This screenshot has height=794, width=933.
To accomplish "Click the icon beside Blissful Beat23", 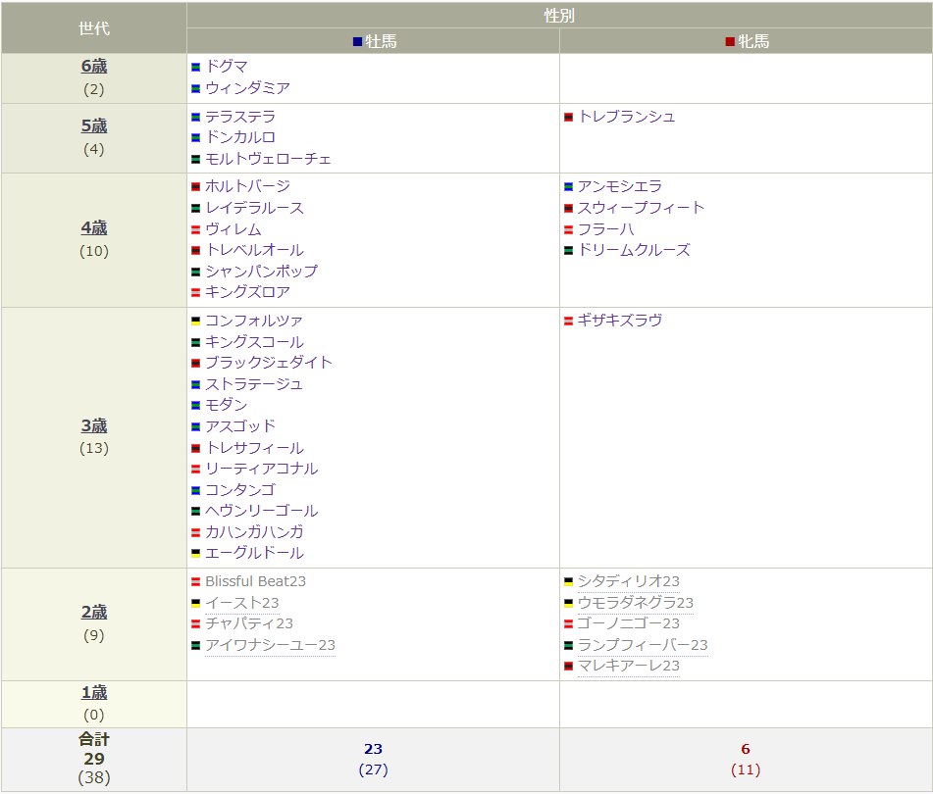I will pos(196,581).
